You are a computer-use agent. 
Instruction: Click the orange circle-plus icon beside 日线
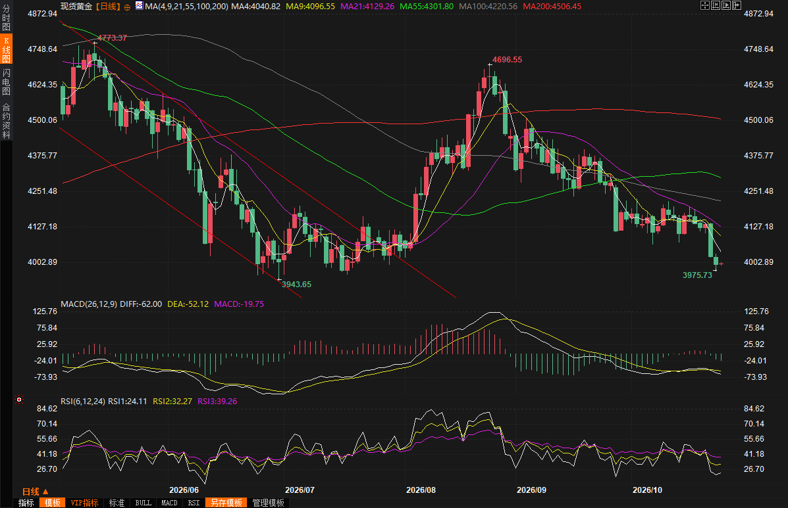point(126,7)
